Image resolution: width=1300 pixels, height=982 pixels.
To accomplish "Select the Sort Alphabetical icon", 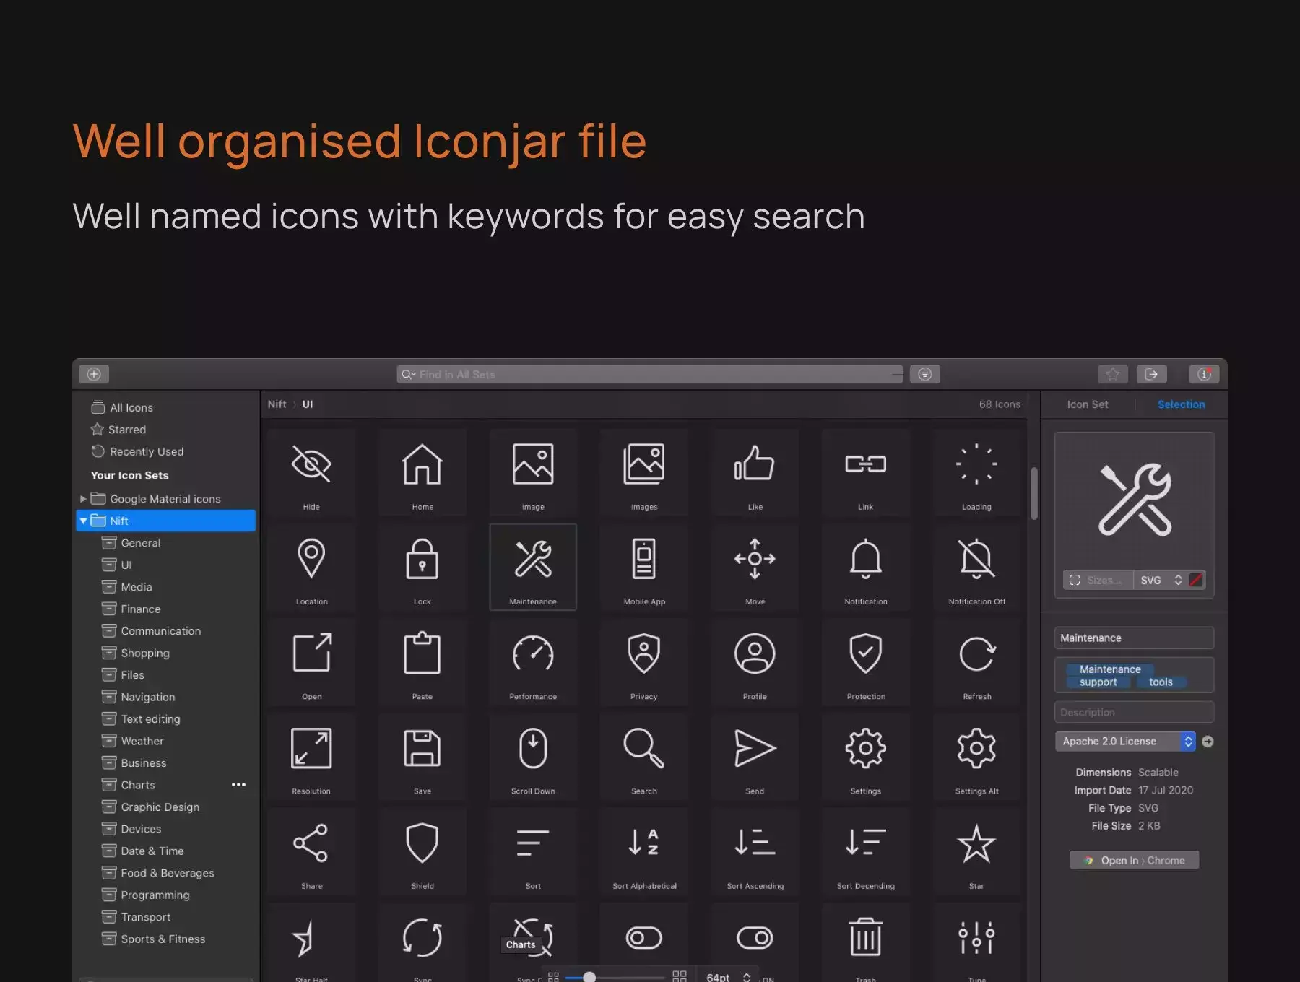I will coord(644,852).
